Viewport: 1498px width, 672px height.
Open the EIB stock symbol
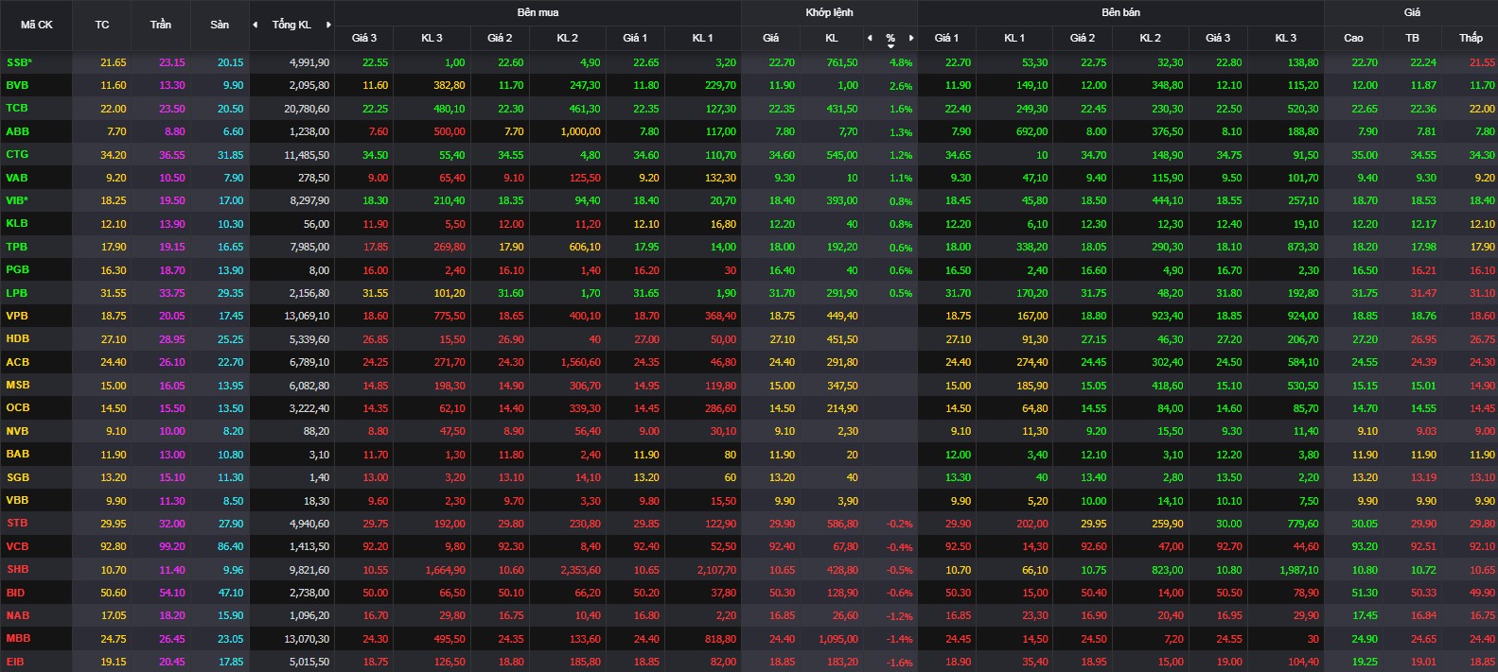15,662
